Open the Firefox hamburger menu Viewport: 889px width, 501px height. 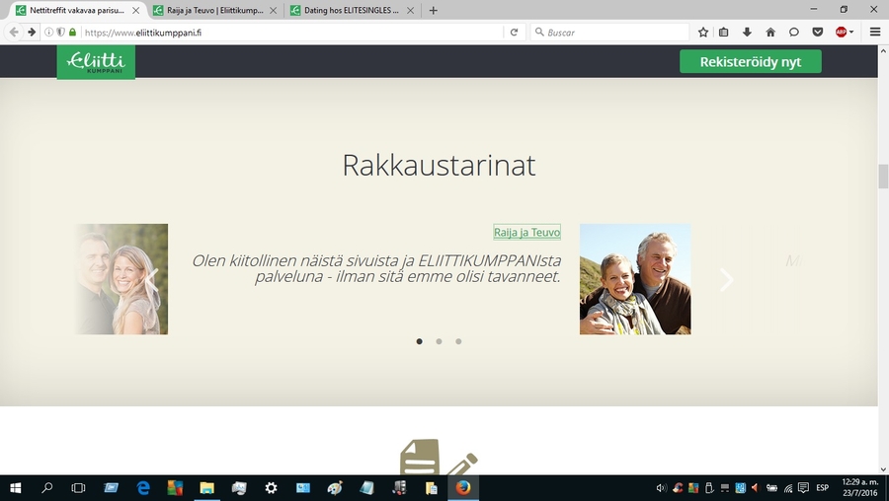(875, 33)
